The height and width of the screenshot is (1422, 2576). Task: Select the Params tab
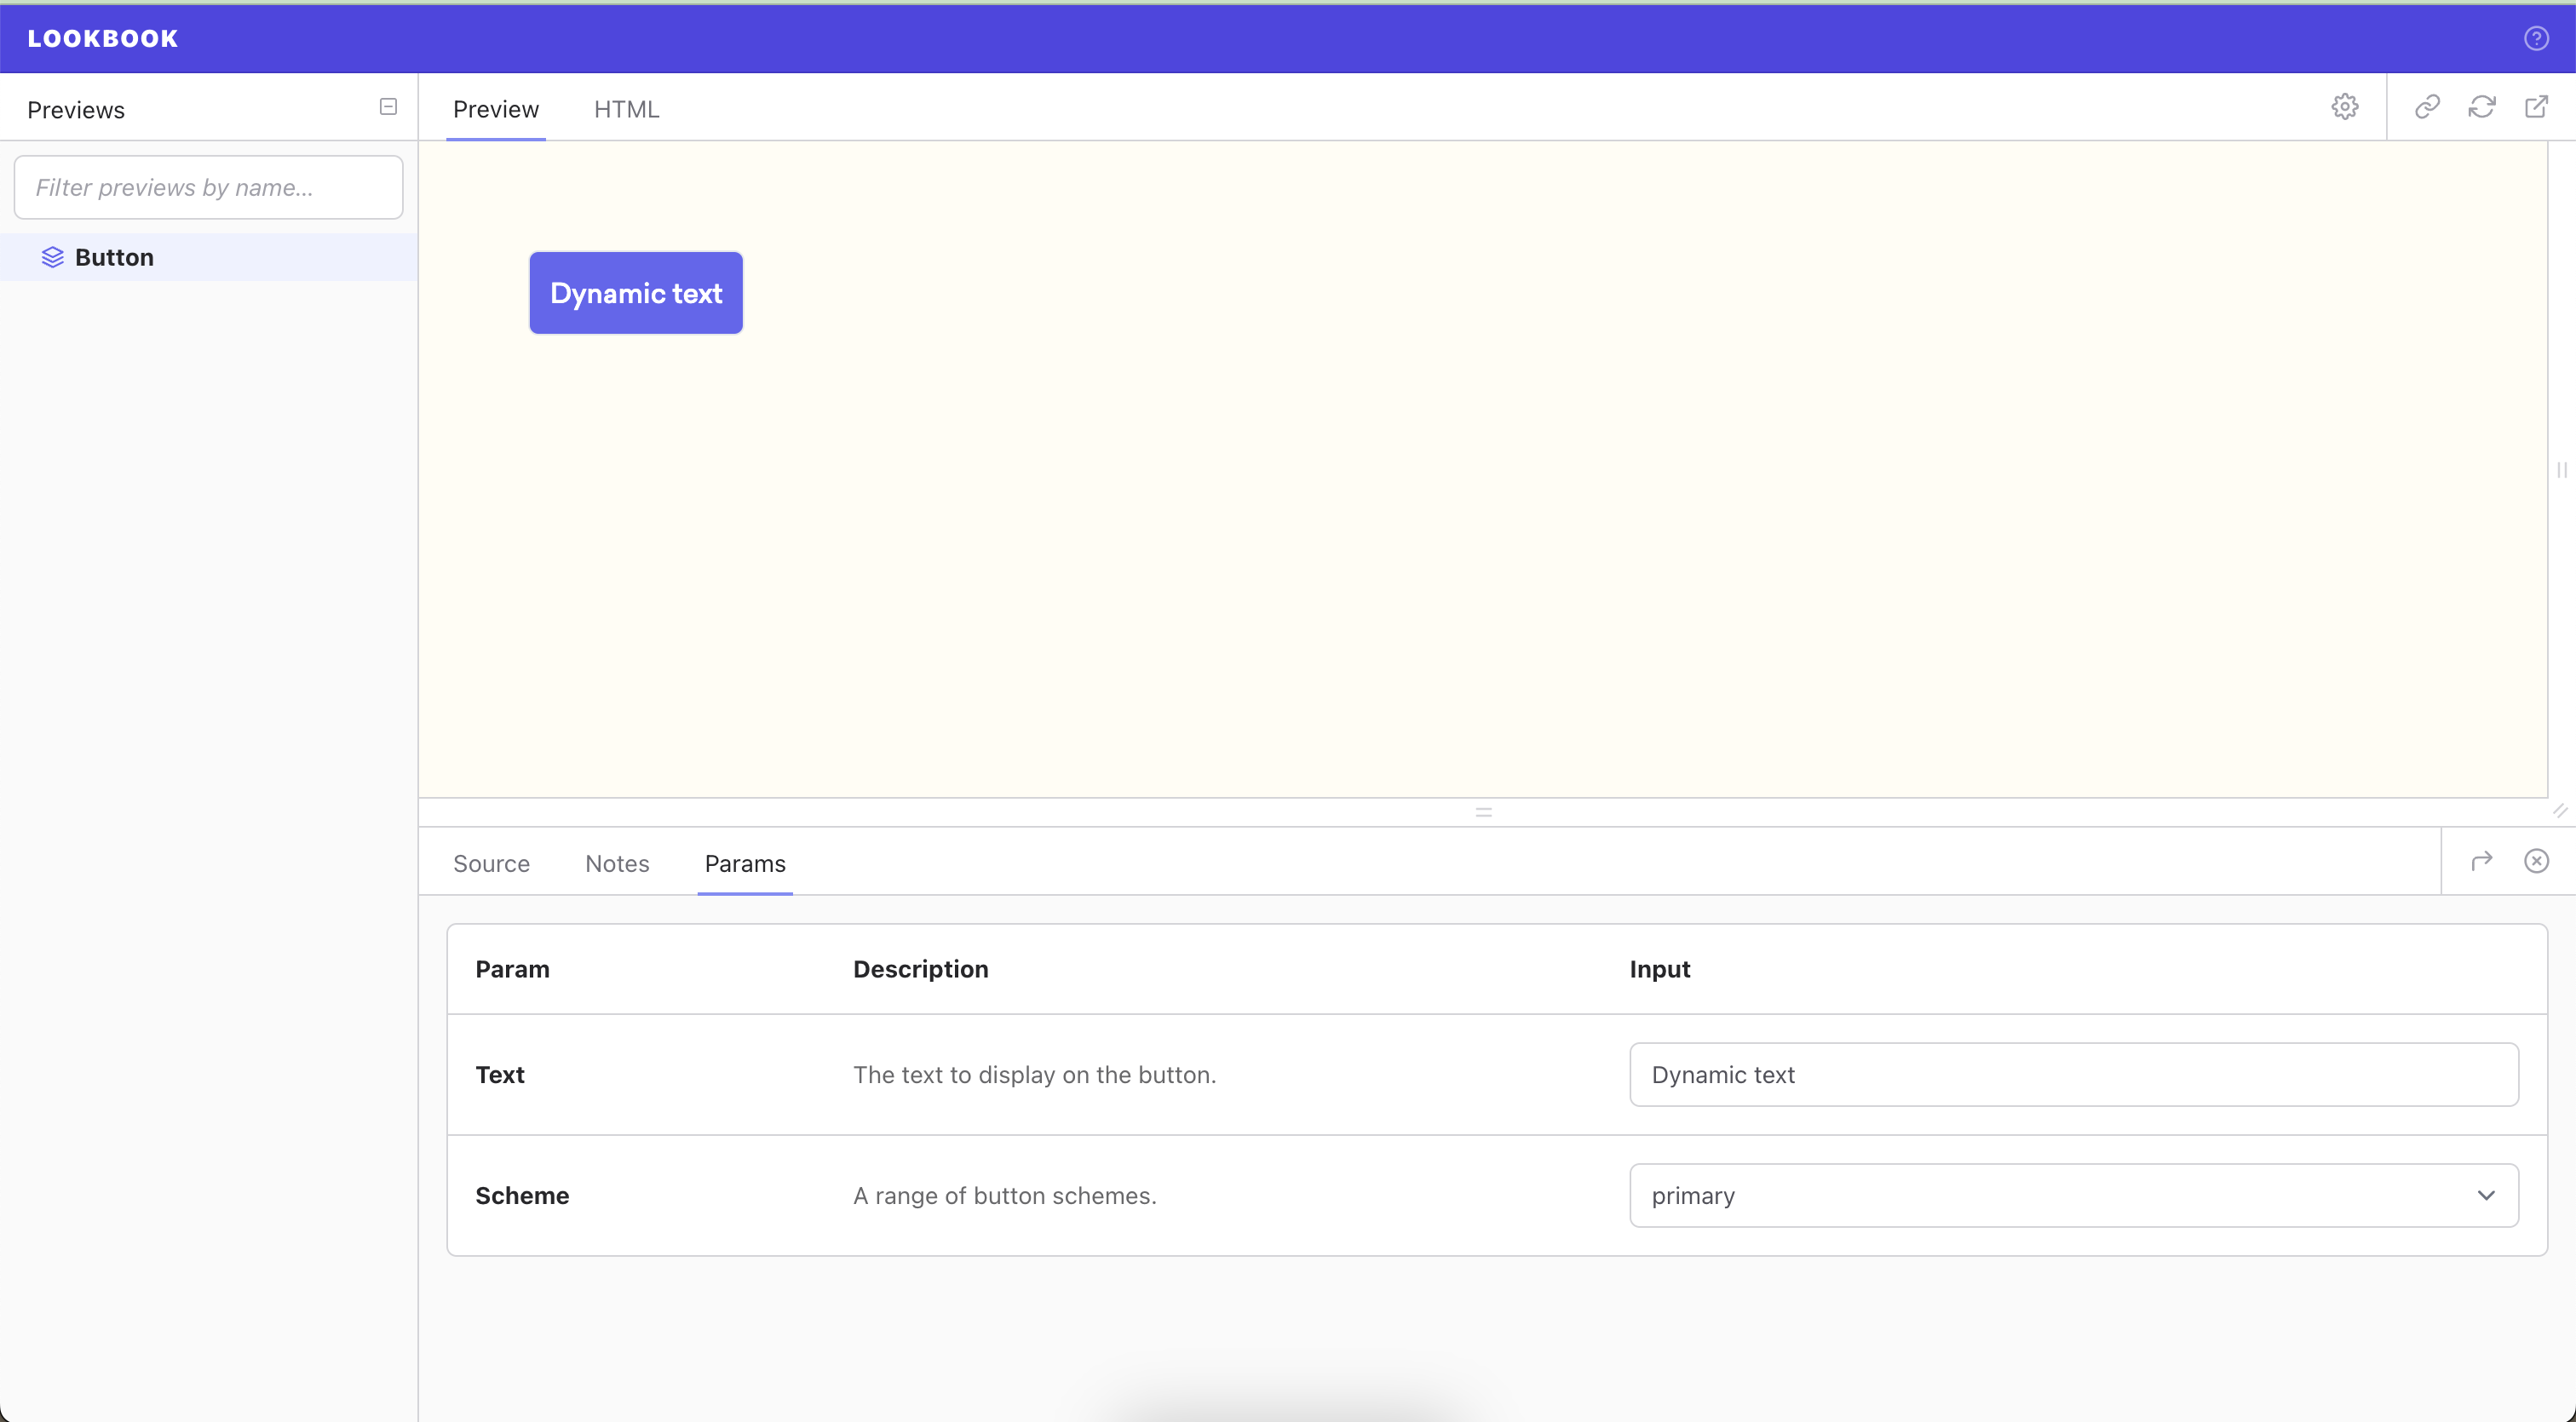point(745,863)
